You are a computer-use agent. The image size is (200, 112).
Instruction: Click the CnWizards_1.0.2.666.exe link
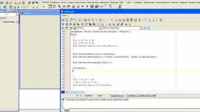coord(142,96)
